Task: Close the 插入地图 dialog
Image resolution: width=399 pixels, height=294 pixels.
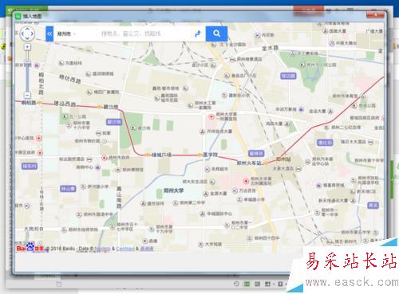Action: tap(375, 14)
